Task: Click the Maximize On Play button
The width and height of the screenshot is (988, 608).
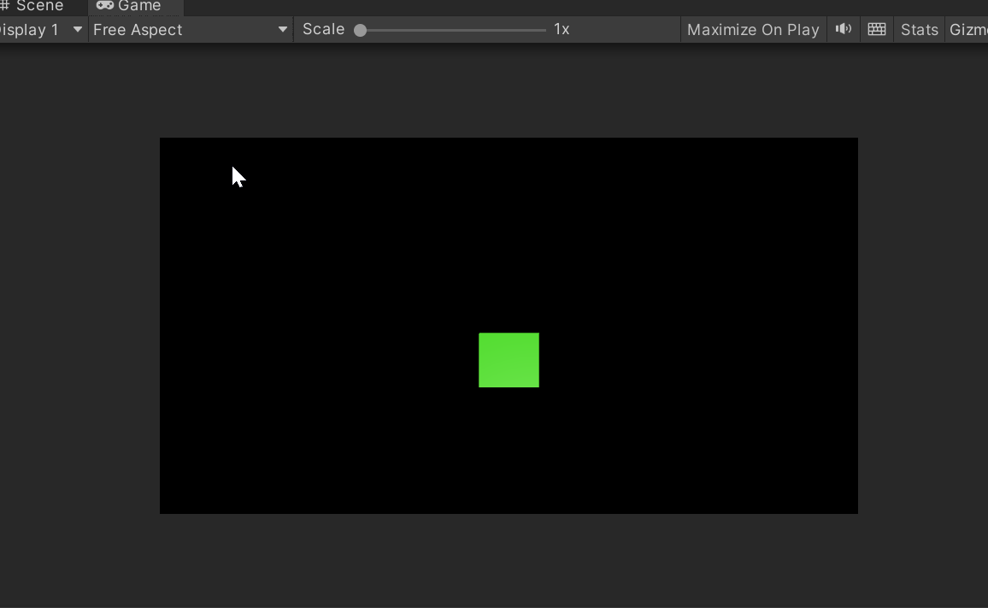Action: pos(752,28)
